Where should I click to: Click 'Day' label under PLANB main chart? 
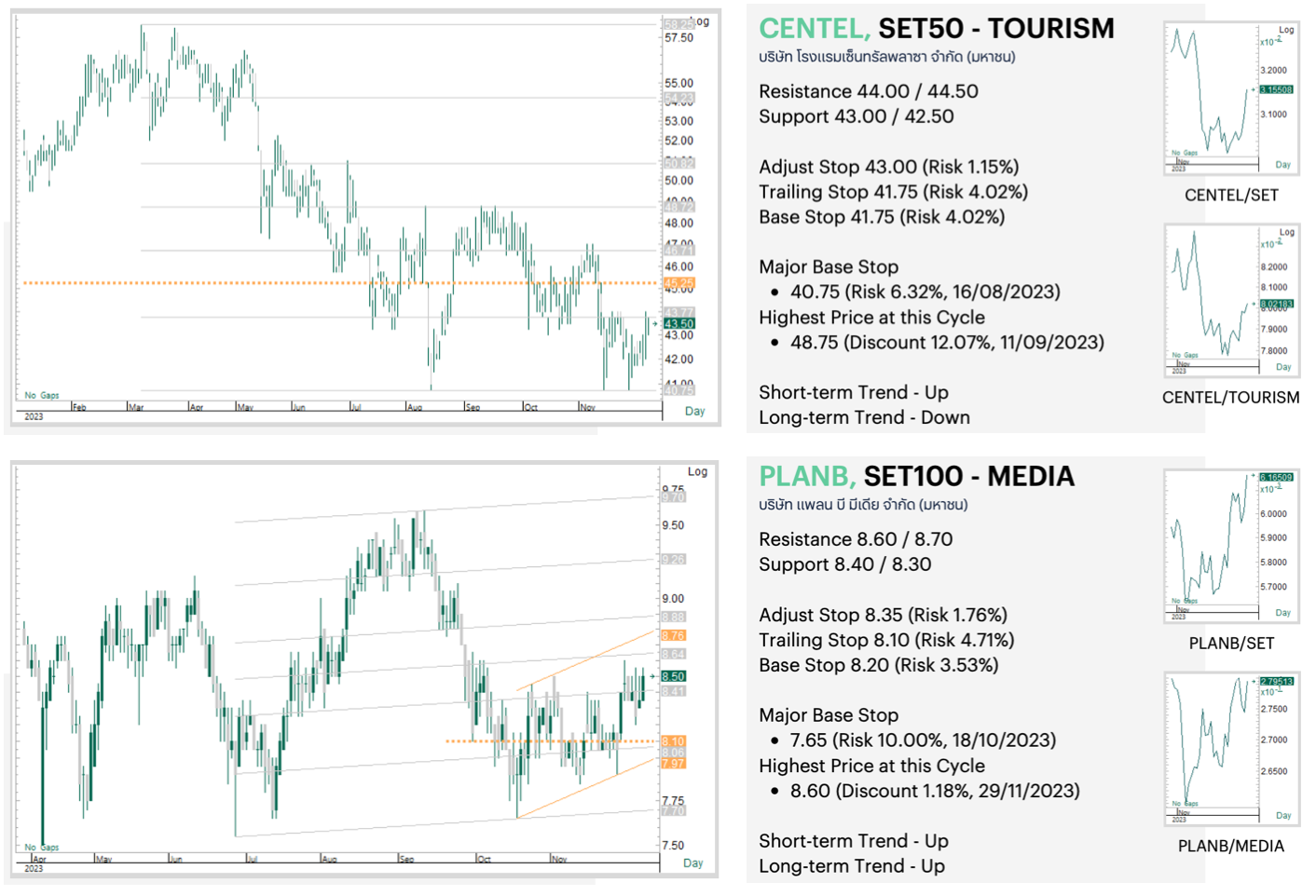tap(692, 863)
